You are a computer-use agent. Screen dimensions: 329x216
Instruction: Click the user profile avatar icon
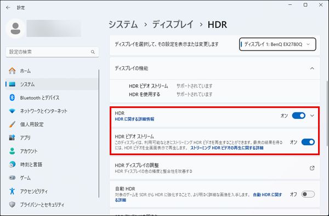(x=15, y=29)
